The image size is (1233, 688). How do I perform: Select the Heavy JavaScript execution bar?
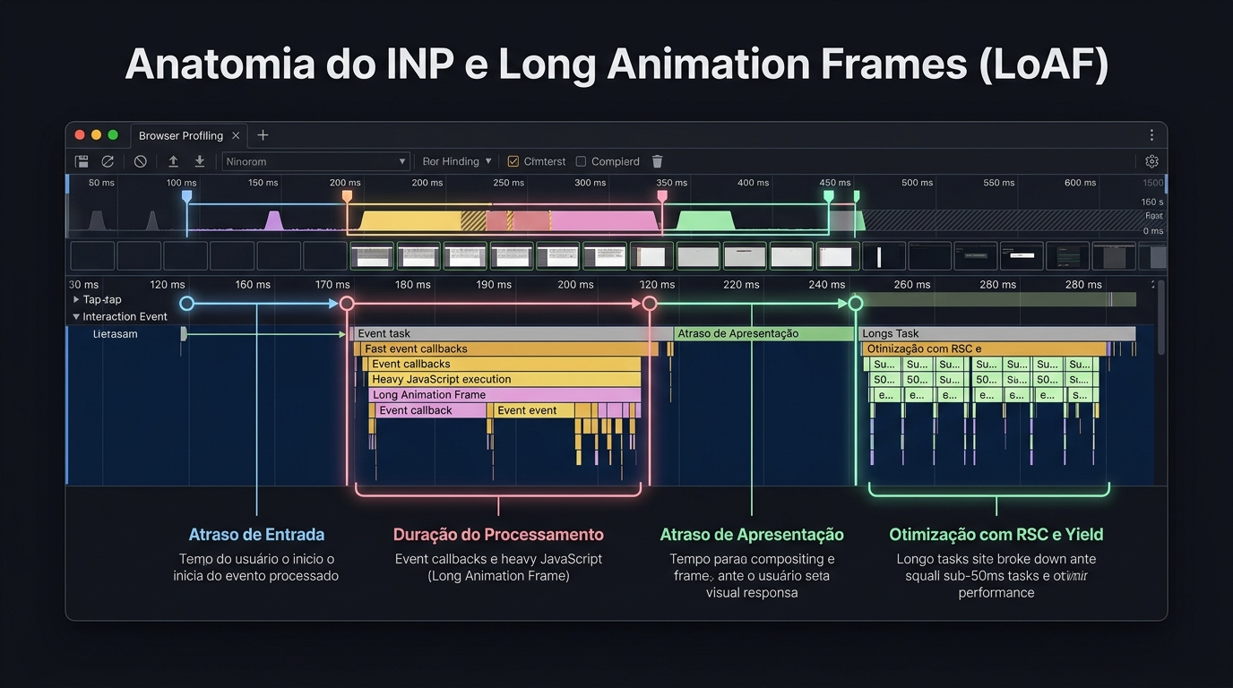click(x=504, y=379)
